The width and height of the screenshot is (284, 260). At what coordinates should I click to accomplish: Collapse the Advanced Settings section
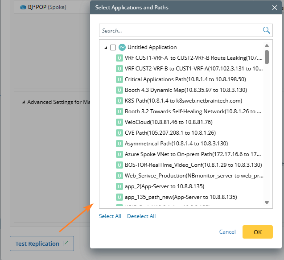pyautogui.click(x=24, y=102)
